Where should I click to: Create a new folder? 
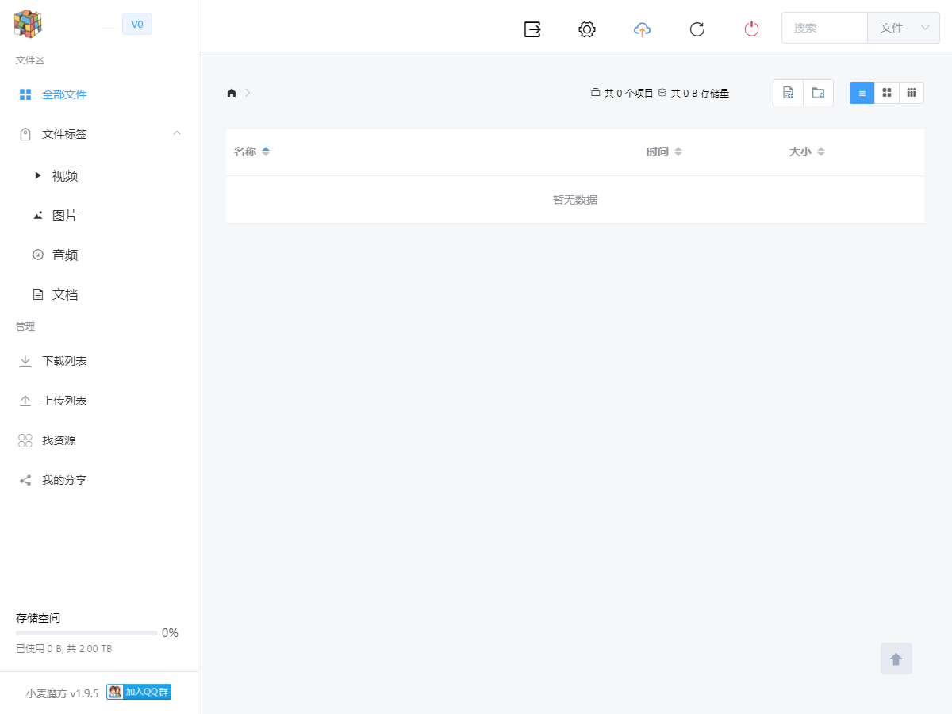point(818,93)
